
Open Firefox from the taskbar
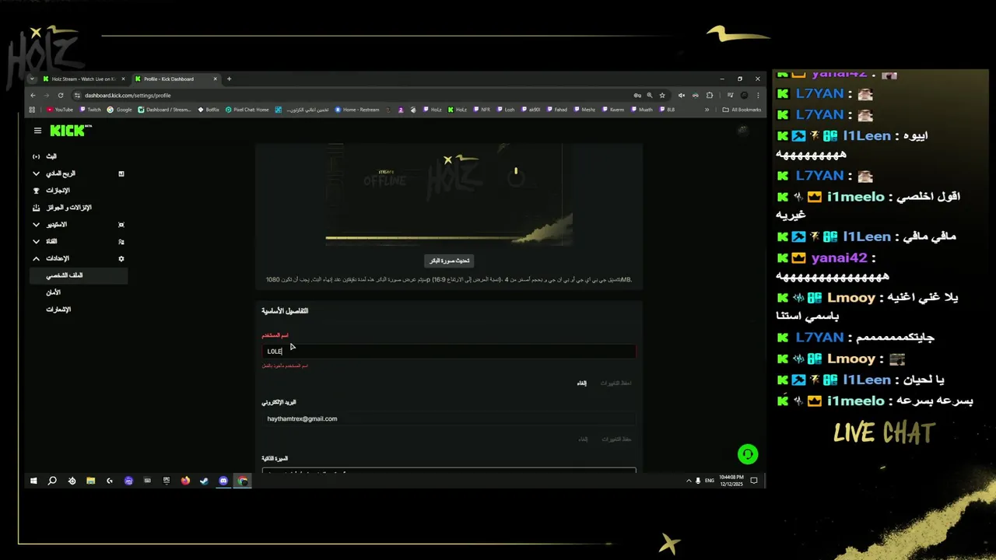coord(185,481)
